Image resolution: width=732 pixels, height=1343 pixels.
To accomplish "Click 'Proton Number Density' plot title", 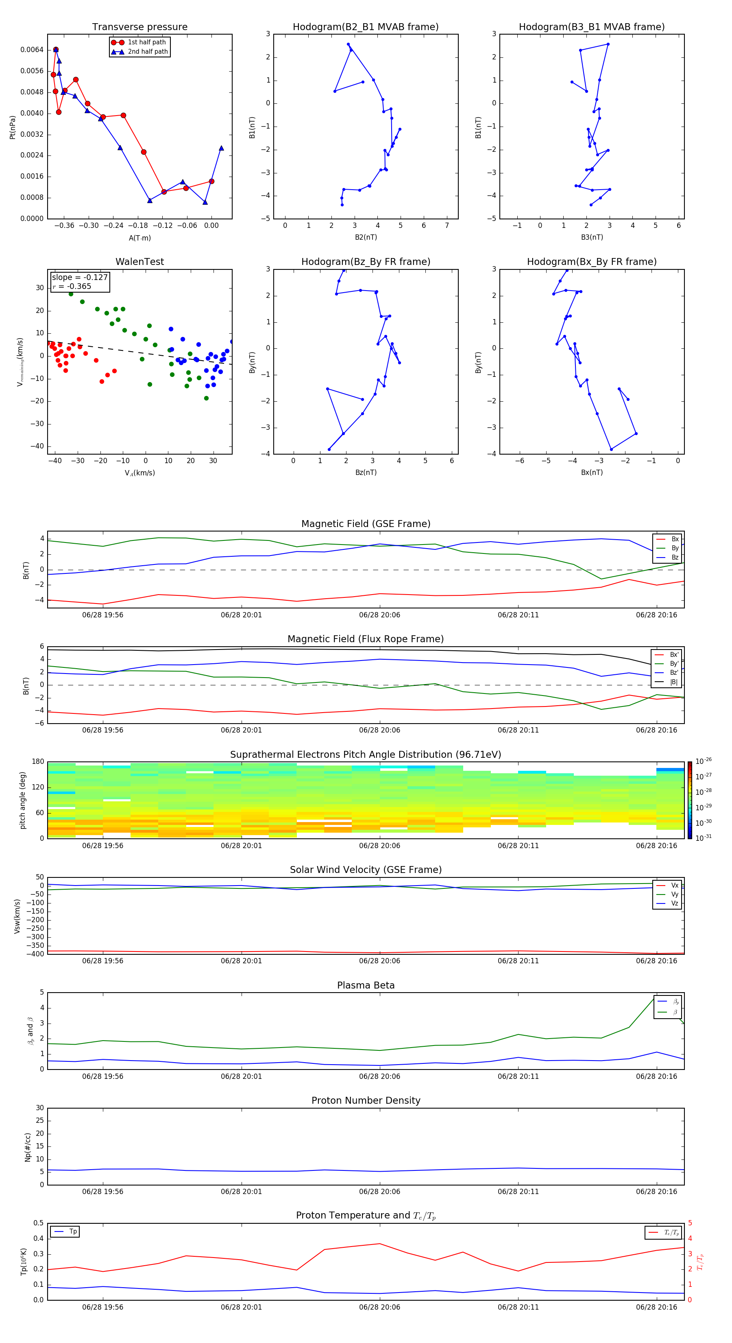I will [366, 1100].
